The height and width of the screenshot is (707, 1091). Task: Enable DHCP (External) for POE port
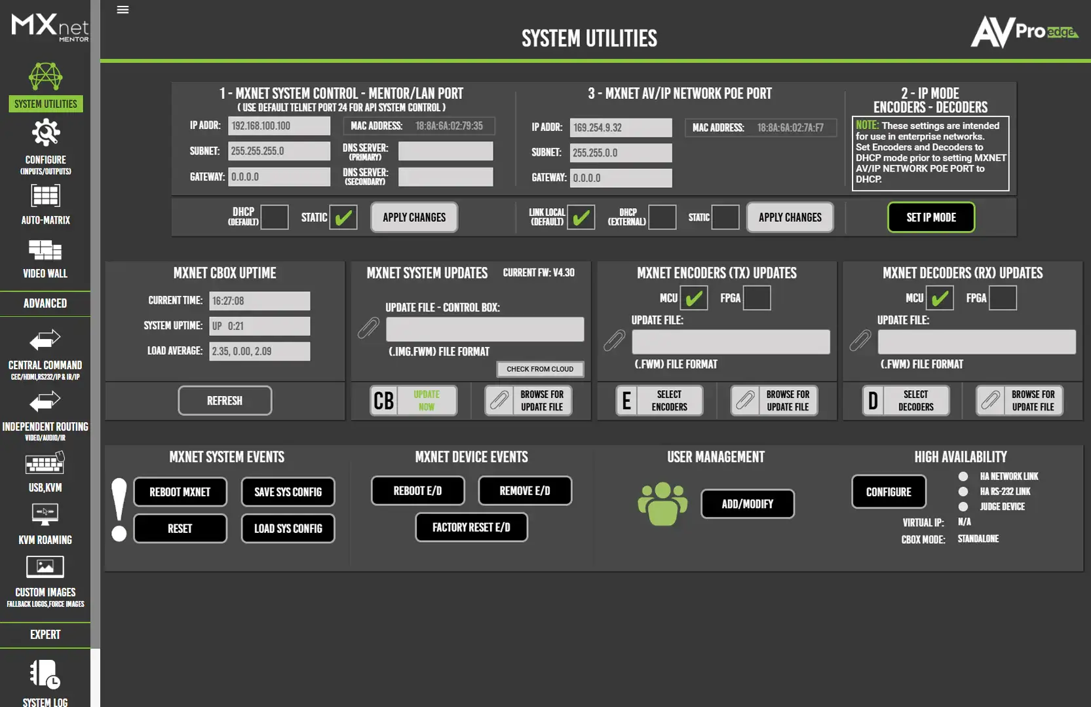pos(662,217)
